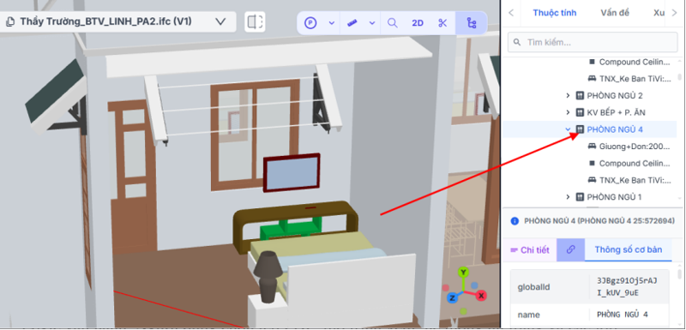
Task: Switch to the Thuộc tính tab
Action: [554, 13]
